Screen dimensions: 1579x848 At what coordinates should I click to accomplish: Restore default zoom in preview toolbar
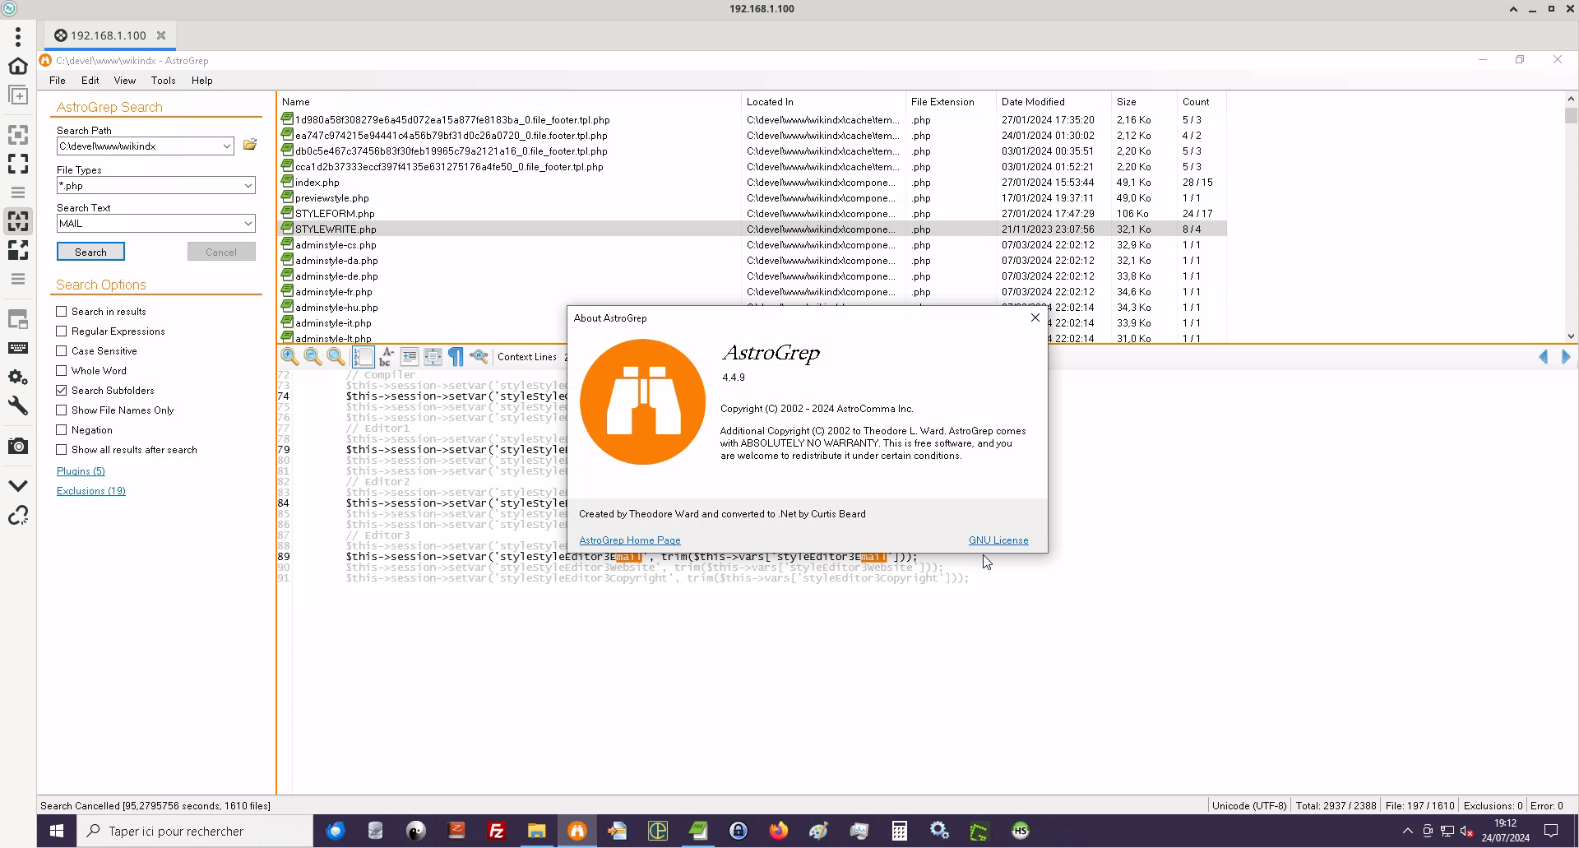click(x=336, y=356)
